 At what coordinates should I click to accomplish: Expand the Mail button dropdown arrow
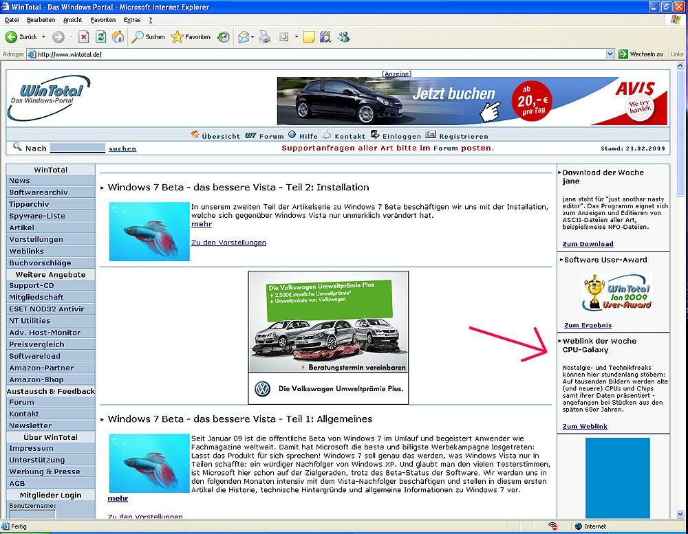click(x=252, y=37)
